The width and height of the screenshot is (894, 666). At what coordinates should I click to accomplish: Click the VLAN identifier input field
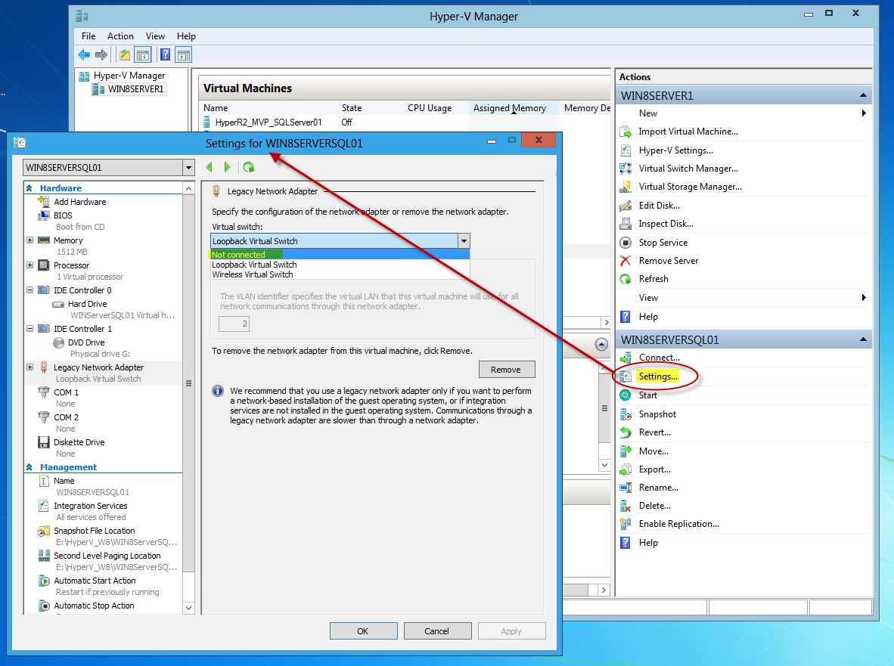coord(234,324)
